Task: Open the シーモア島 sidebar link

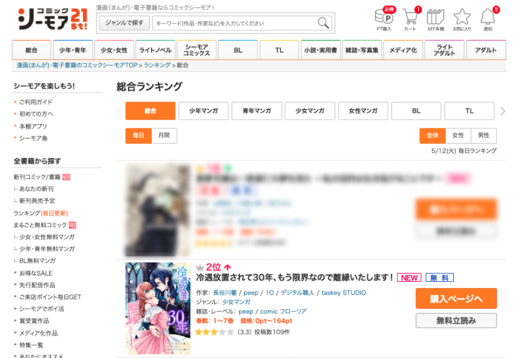Action: click(x=33, y=139)
